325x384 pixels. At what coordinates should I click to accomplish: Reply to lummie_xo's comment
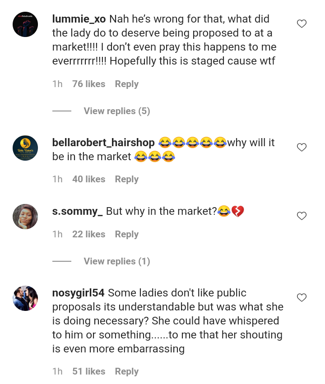click(x=126, y=84)
